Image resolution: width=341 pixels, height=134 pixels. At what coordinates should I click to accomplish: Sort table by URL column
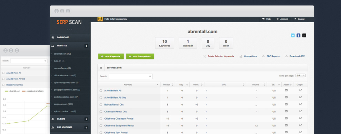[225, 85]
